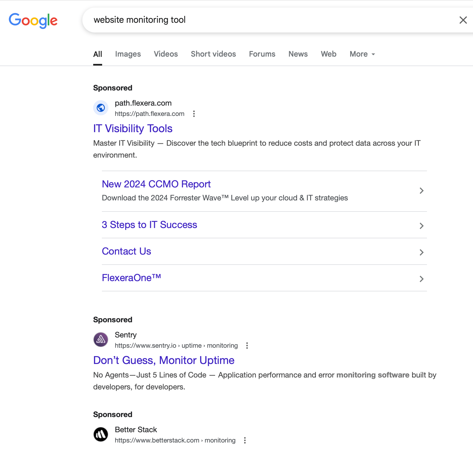Open the Contact Us sitelink
The width and height of the screenshot is (473, 449).
coord(127,251)
